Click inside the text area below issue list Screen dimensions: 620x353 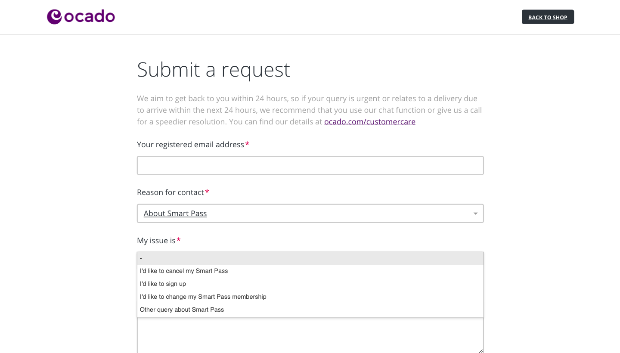pos(310,336)
